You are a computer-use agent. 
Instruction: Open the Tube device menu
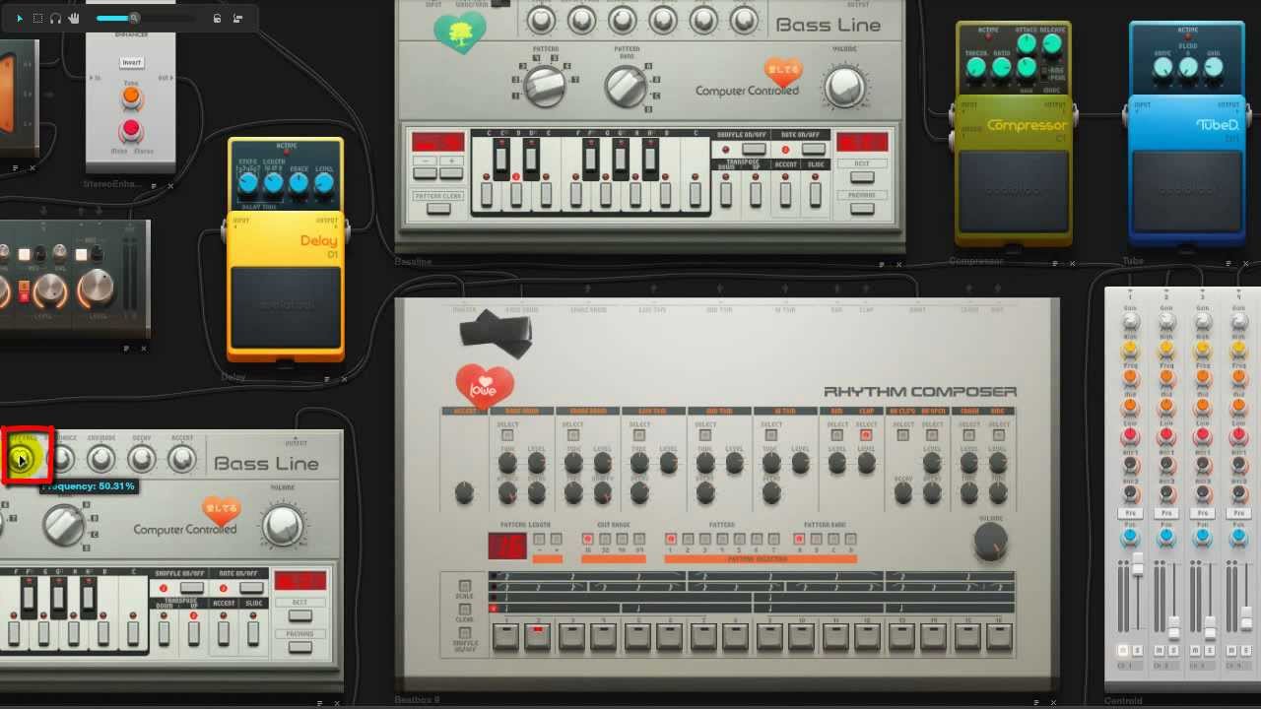click(x=1228, y=263)
